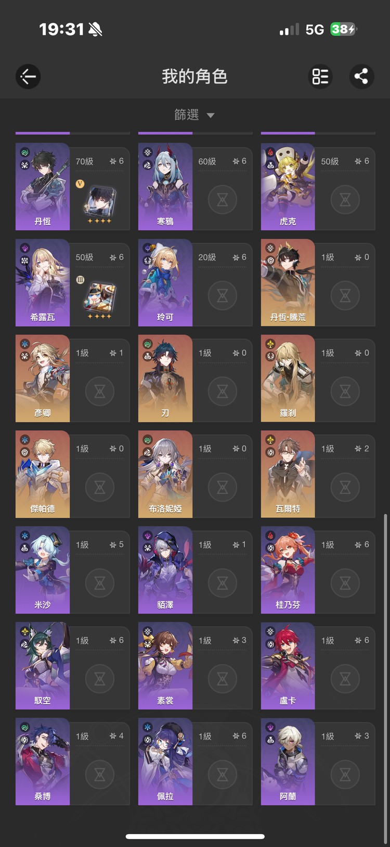This screenshot has width=390, height=847.
Task: Select the 桂乃芬 character portrait
Action: pos(288,570)
